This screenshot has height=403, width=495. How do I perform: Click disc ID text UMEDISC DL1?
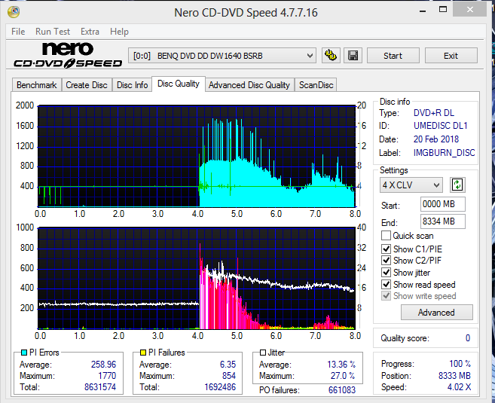tap(441, 126)
